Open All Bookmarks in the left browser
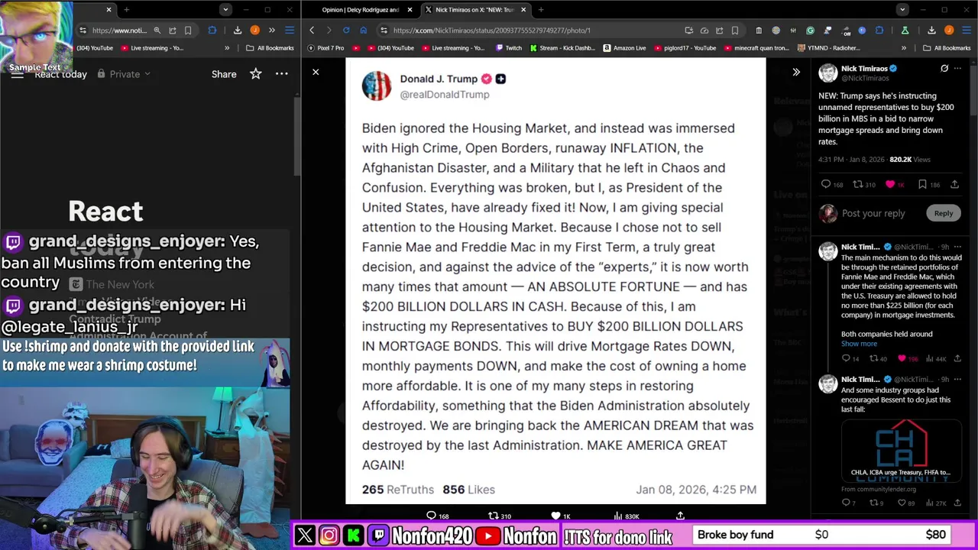The image size is (978, 550). (270, 48)
